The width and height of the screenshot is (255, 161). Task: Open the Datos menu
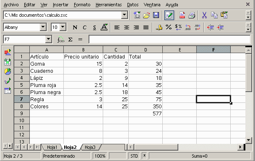pyautogui.click(x=133, y=5)
